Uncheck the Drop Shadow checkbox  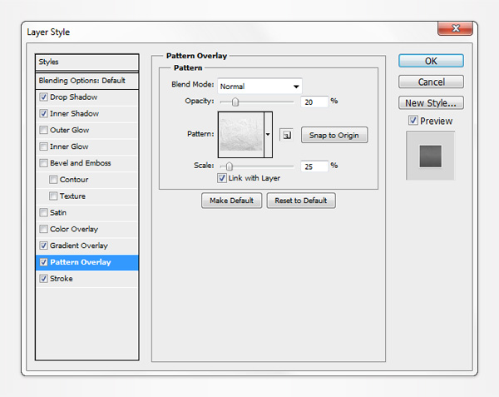[x=44, y=97]
